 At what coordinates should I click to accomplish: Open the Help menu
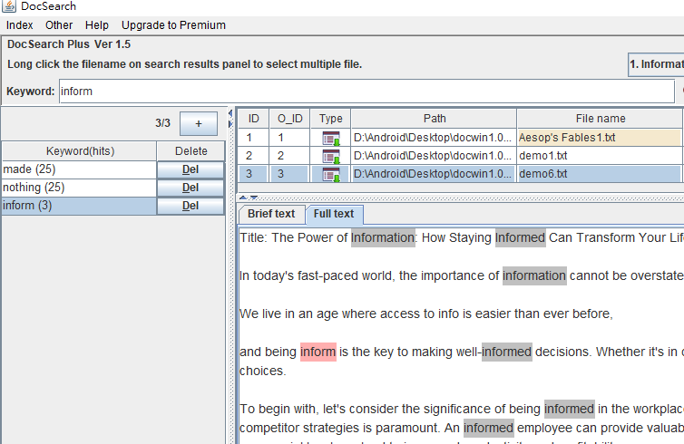click(x=97, y=25)
